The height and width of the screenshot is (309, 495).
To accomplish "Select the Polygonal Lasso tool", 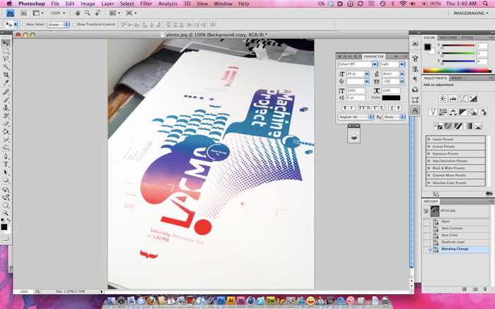I will 6,59.
